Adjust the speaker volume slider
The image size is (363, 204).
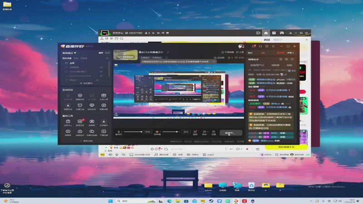coord(171,132)
